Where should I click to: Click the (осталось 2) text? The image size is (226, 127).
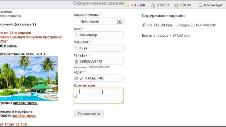click(25, 24)
